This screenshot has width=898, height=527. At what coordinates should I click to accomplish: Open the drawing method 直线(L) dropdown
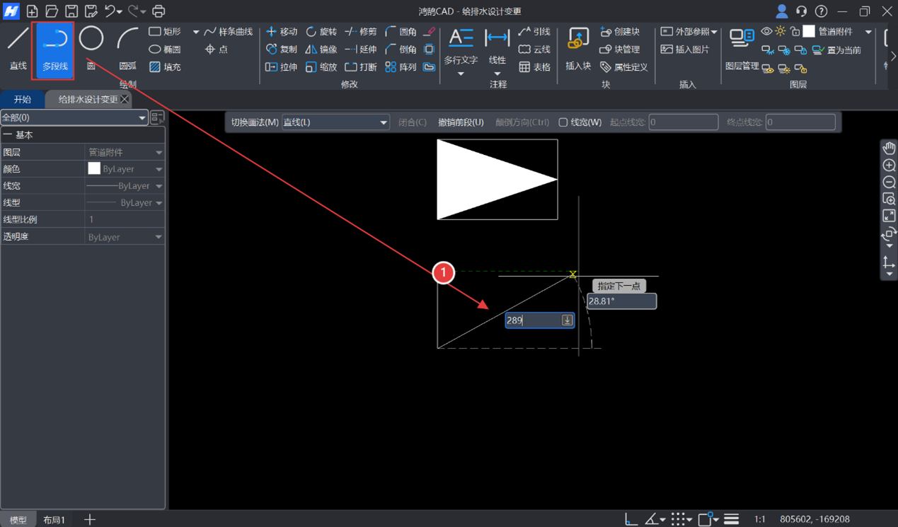click(x=335, y=122)
